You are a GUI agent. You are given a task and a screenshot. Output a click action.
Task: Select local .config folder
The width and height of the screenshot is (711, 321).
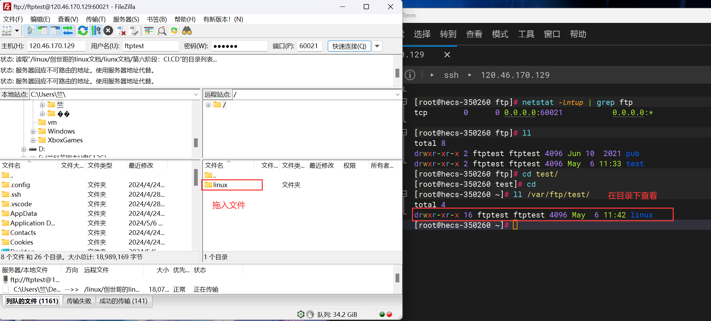point(20,185)
